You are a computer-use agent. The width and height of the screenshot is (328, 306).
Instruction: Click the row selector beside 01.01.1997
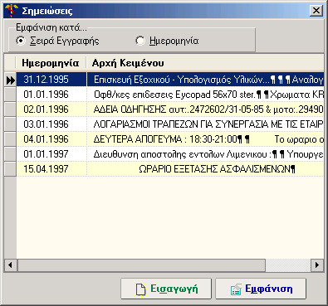point(11,154)
